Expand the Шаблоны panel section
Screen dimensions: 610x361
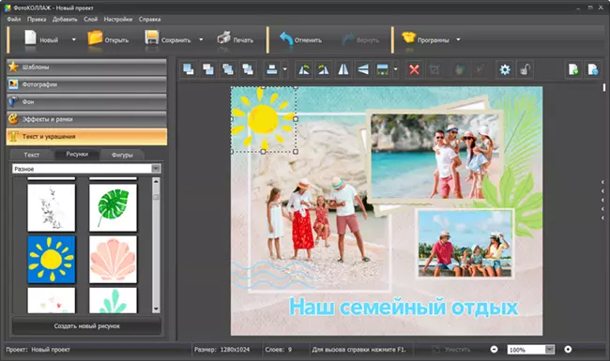pyautogui.click(x=86, y=67)
